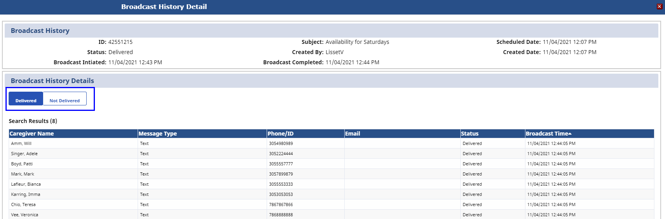The width and height of the screenshot is (665, 219).
Task: Select the Singer, Adele caregiver row
Action: [24, 154]
